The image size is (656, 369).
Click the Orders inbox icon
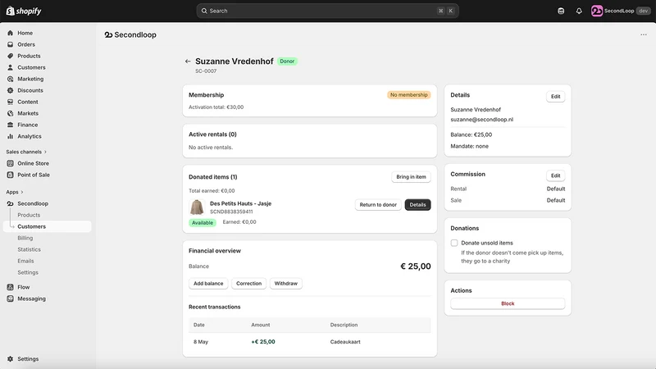click(x=10, y=44)
